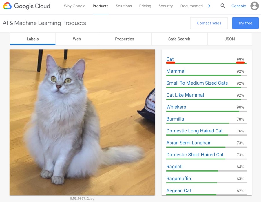The height and width of the screenshot is (202, 261).
Task: Click the Google Cloud logo
Action: (26, 6)
